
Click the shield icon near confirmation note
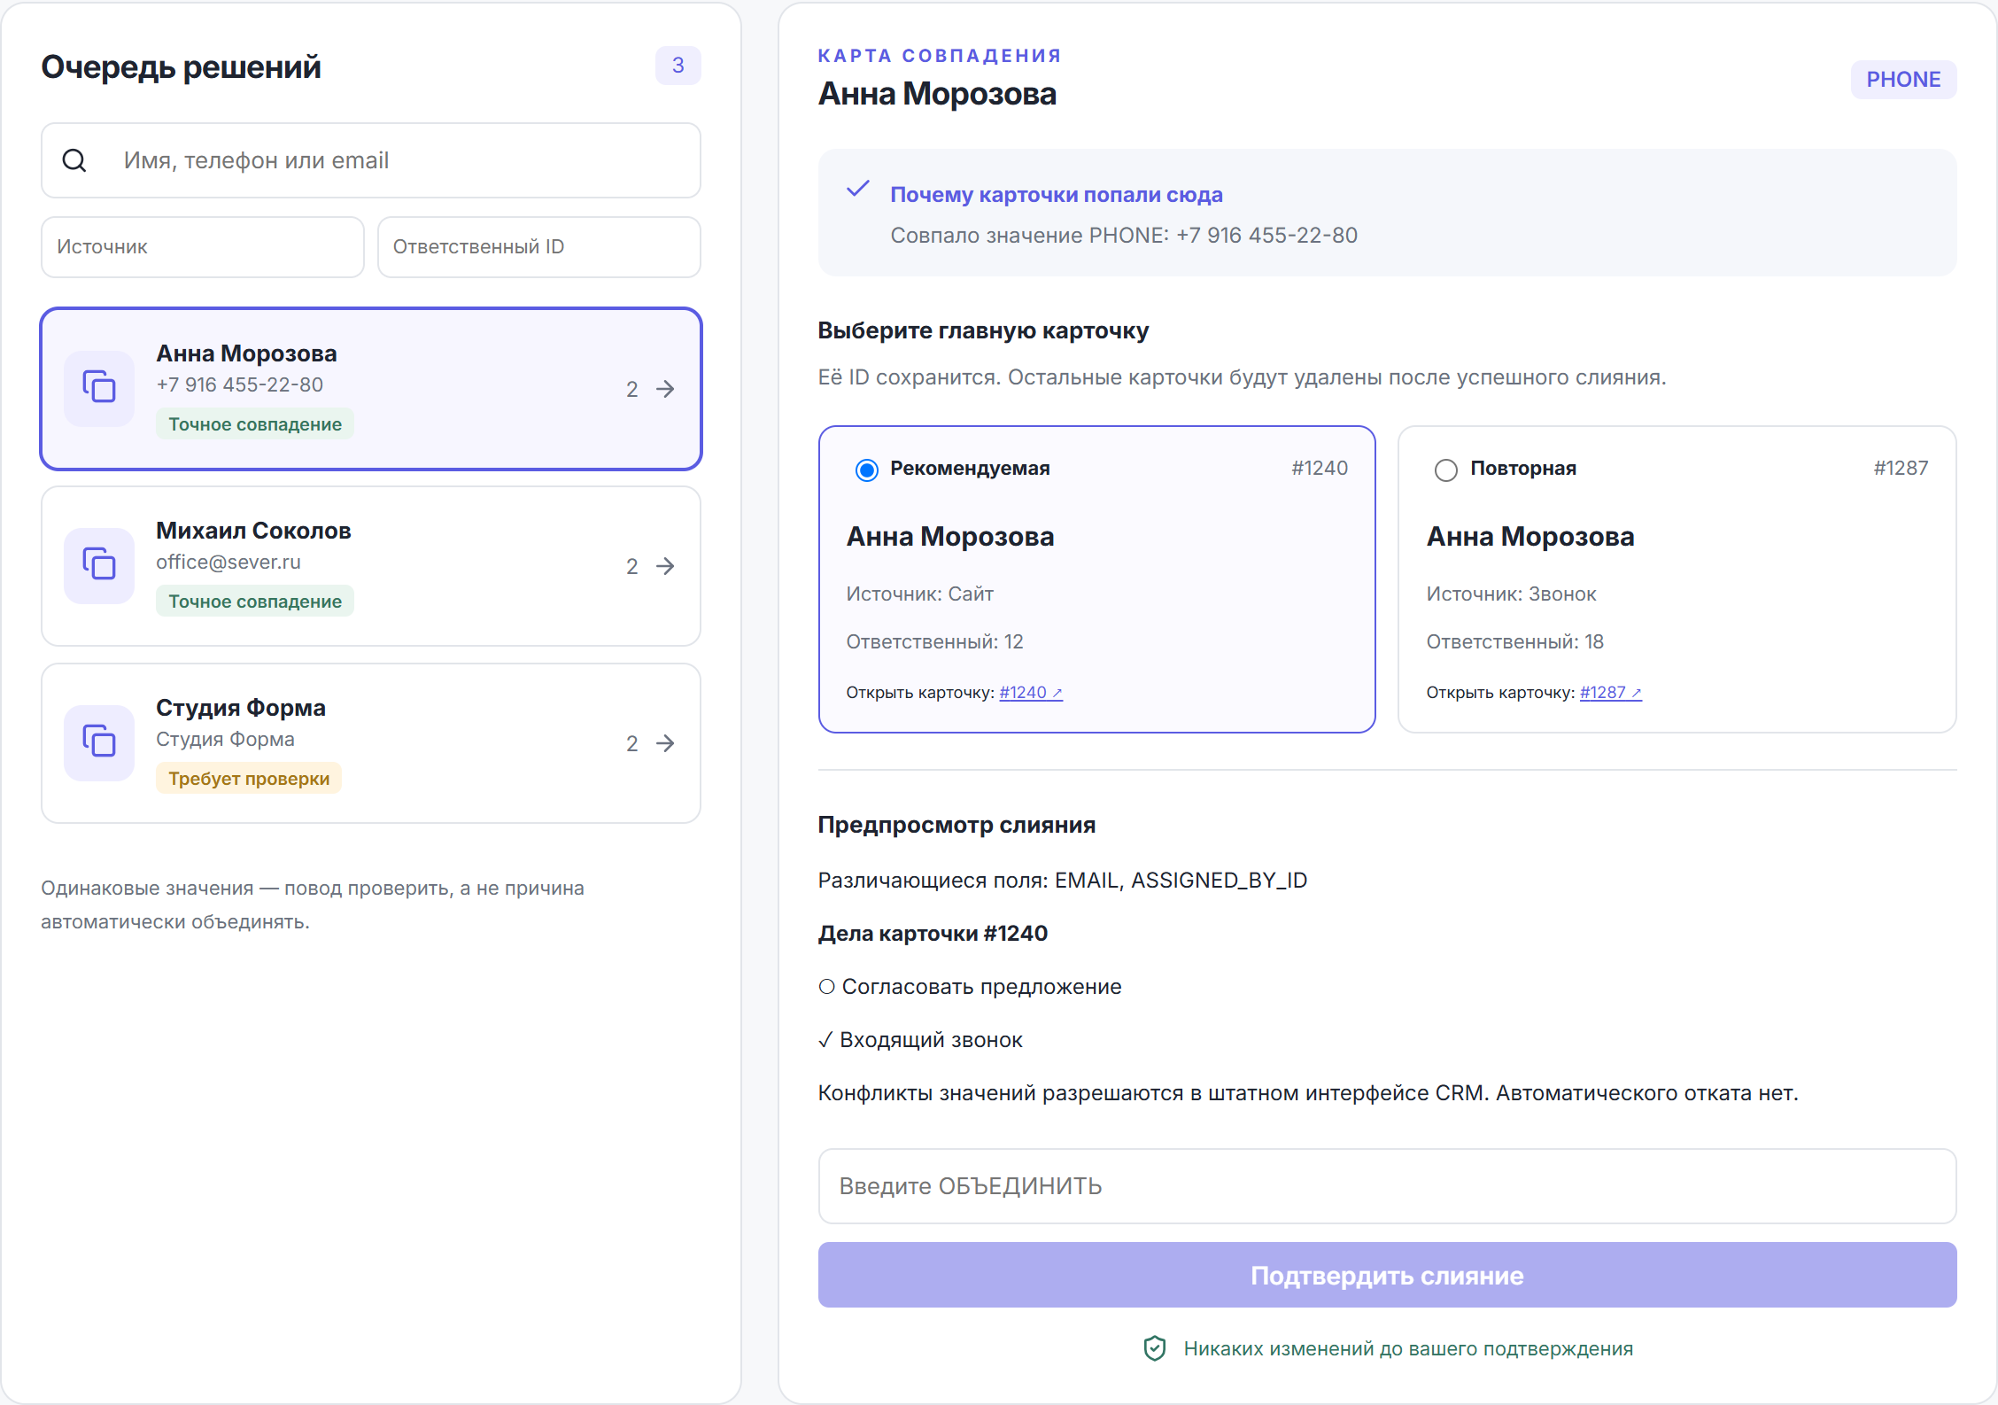(x=1154, y=1348)
